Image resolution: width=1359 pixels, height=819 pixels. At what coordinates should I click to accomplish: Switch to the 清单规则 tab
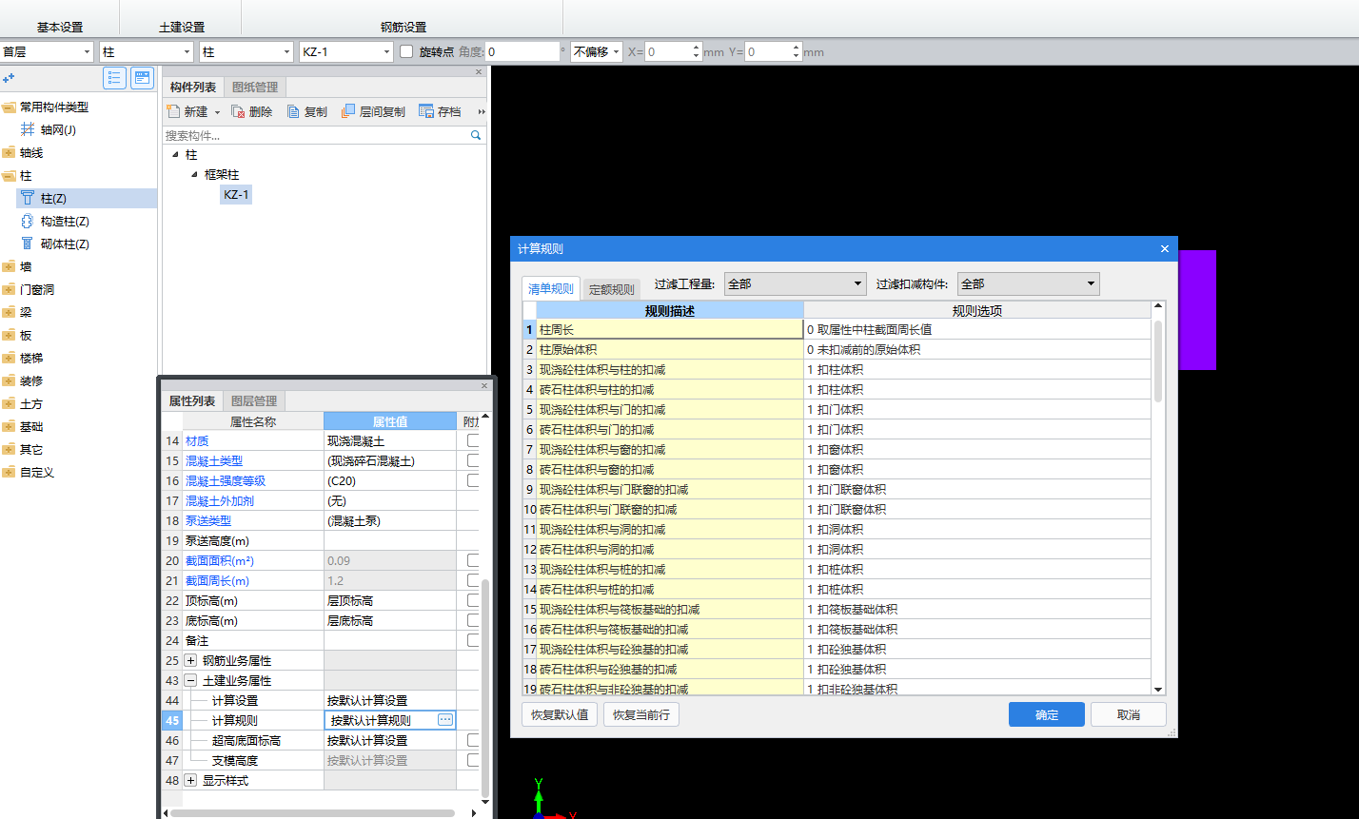coord(551,289)
